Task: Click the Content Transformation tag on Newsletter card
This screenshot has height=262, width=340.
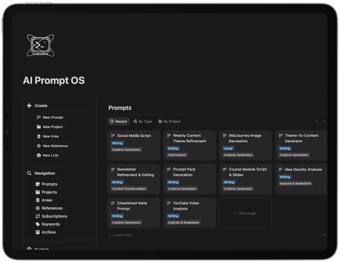Action: click(x=129, y=189)
